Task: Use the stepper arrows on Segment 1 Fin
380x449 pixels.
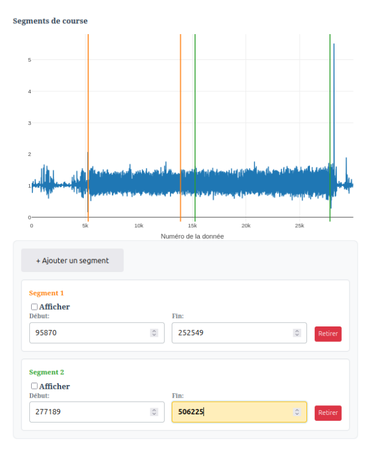Action: tap(297, 333)
